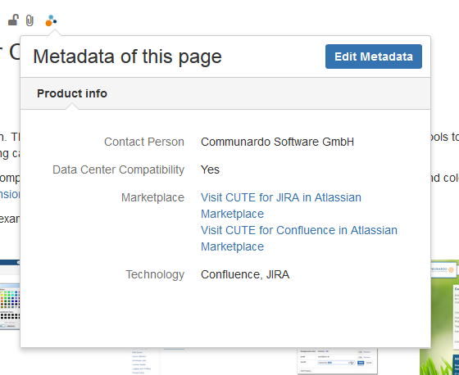Click the Metadata of this page heading

pos(127,56)
